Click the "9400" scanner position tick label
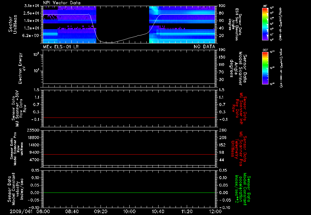Image resolution: width=311 pixels, height=215 pixels. click(34, 152)
